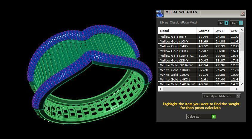This screenshot has height=139, width=252.
Task: Click the 60.45 grams value
Action: tap(203, 60)
